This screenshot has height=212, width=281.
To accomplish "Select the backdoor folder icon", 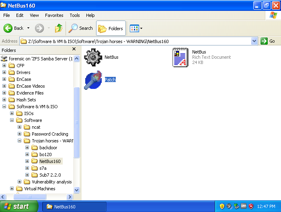I will (35, 148).
